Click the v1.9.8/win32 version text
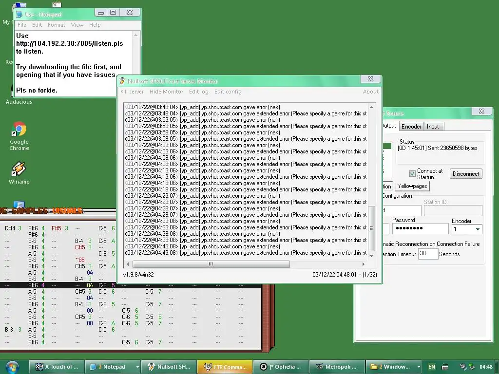This screenshot has width=499, height=374. [x=138, y=275]
